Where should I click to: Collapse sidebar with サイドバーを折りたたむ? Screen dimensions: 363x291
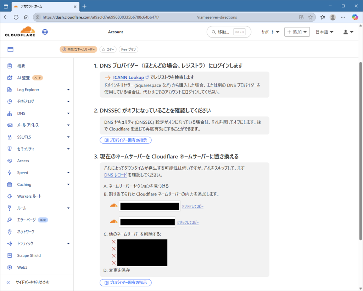tap(28, 283)
